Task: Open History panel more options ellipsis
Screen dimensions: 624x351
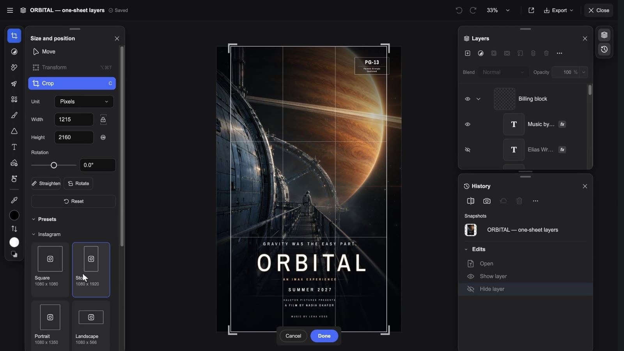Action: [535, 201]
